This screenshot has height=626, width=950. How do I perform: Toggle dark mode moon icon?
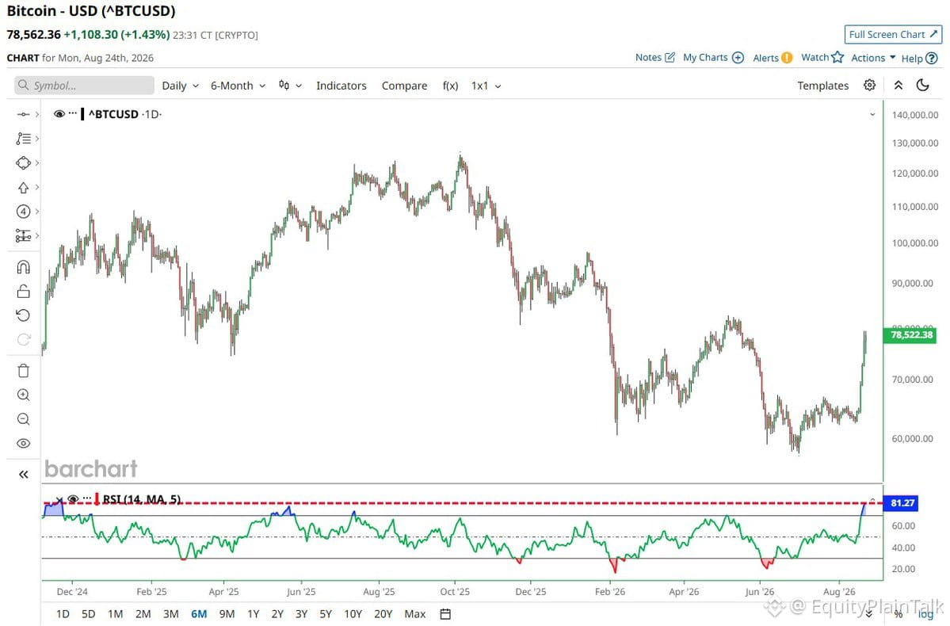coord(923,86)
